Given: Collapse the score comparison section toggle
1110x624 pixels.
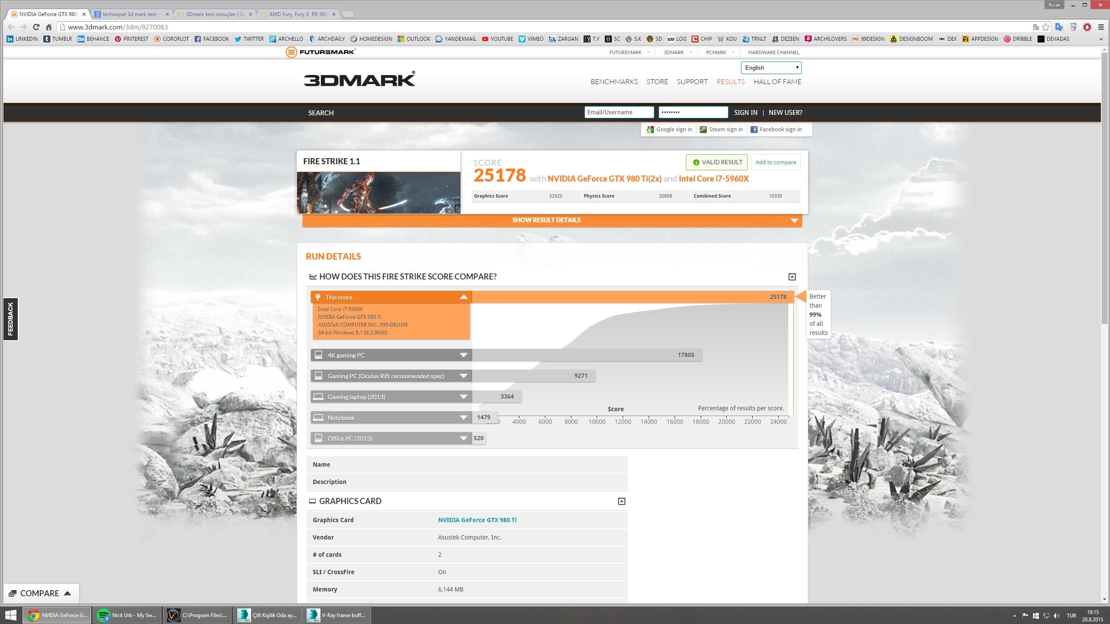Looking at the screenshot, I should 792,277.
